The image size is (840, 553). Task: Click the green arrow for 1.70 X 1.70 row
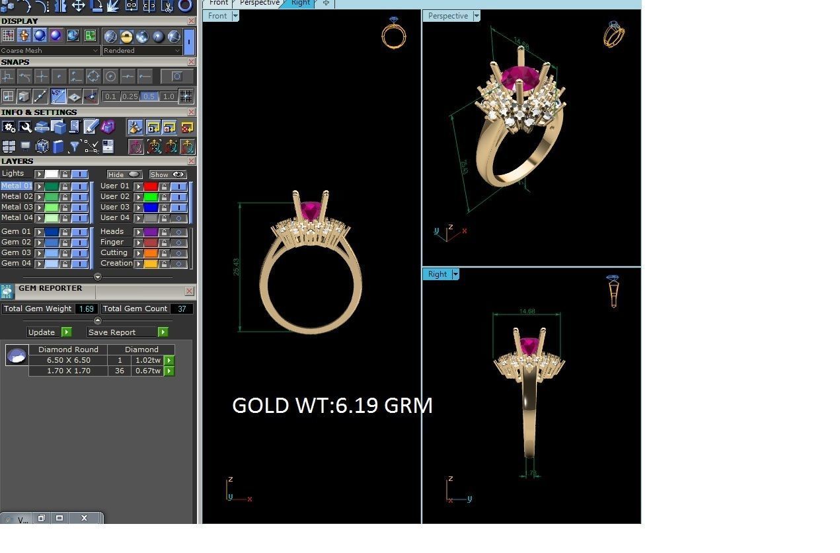169,371
